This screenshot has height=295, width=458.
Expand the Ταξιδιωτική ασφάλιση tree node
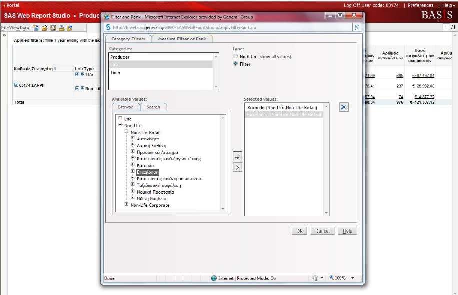(x=133, y=184)
